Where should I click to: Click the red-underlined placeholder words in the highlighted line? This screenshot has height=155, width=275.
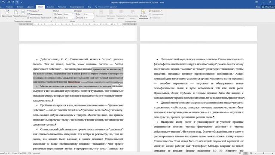pyautogui.click(x=74, y=82)
